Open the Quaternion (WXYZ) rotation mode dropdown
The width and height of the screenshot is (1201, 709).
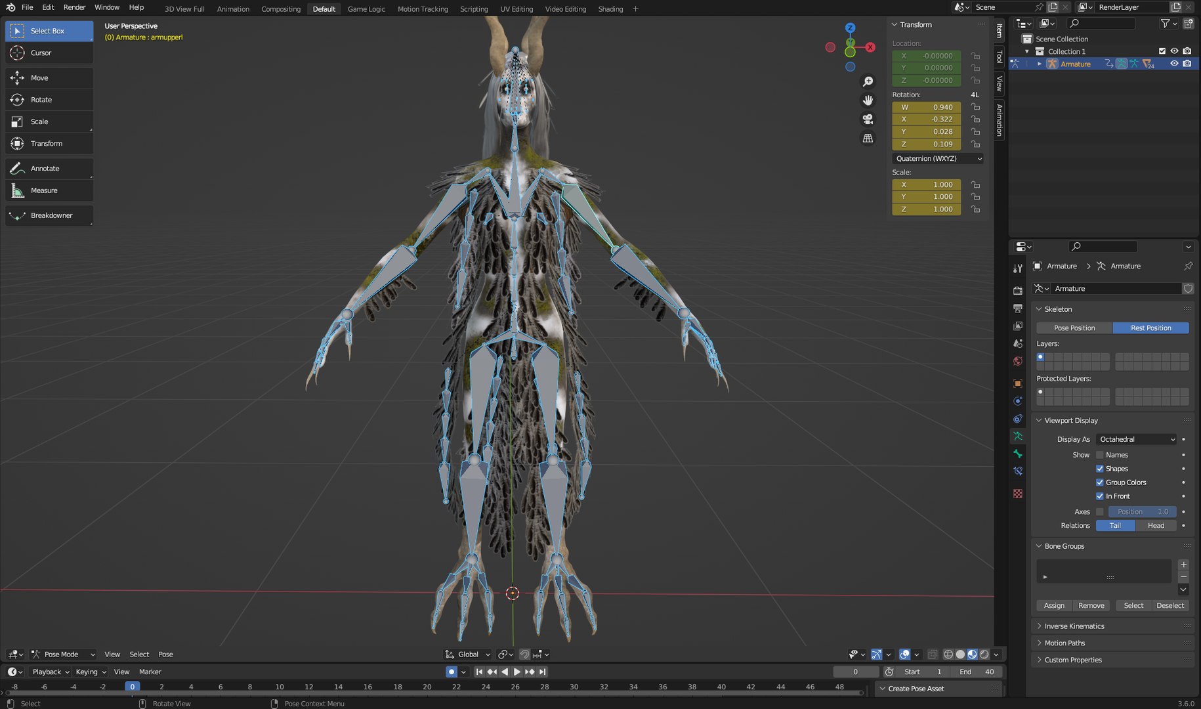[x=938, y=158]
